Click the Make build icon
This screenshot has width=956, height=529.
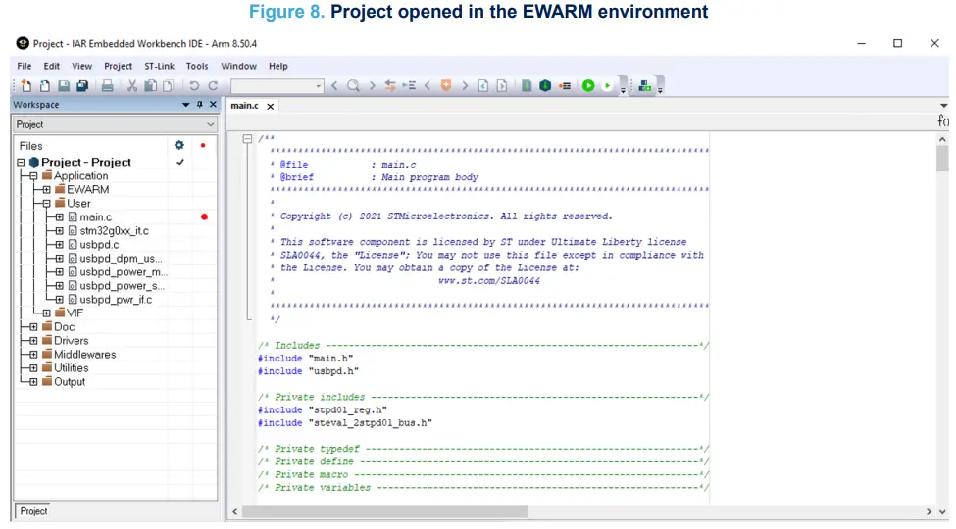[545, 86]
